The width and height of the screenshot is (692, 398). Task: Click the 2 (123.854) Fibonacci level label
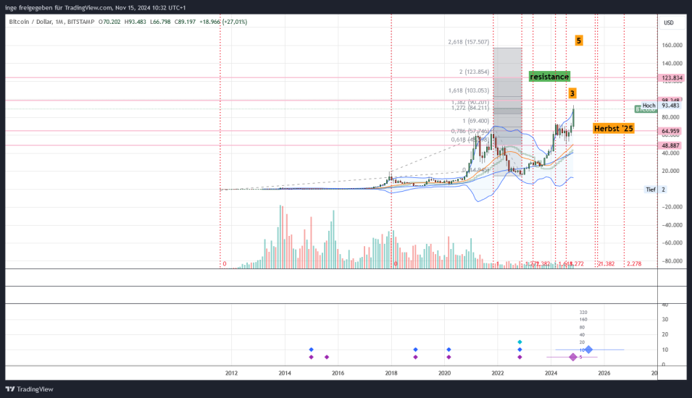pos(474,72)
